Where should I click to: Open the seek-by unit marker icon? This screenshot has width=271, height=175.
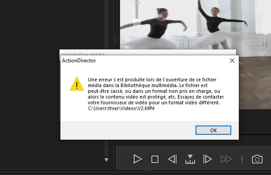point(190,159)
